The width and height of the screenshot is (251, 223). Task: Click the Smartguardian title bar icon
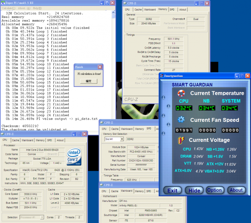click(x=162, y=76)
